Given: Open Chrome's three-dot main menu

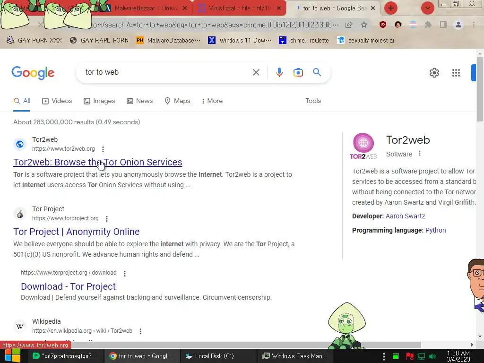Looking at the screenshot, I should pyautogui.click(x=474, y=25).
